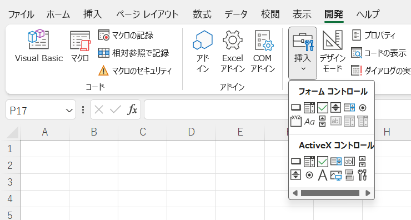Switch to the ヘルプ tab
This screenshot has width=411, height=220.
click(368, 14)
